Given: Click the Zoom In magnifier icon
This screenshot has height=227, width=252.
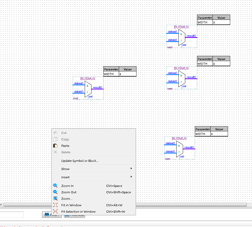Looking at the screenshot, I should (55, 186).
